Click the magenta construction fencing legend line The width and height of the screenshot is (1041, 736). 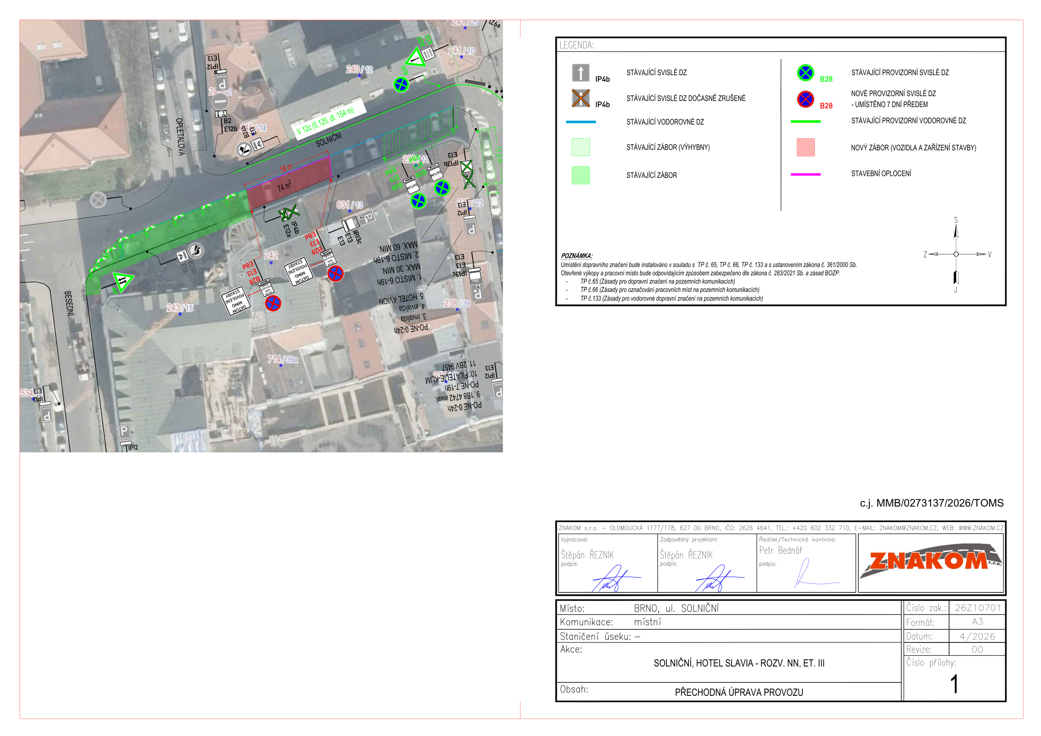[805, 174]
